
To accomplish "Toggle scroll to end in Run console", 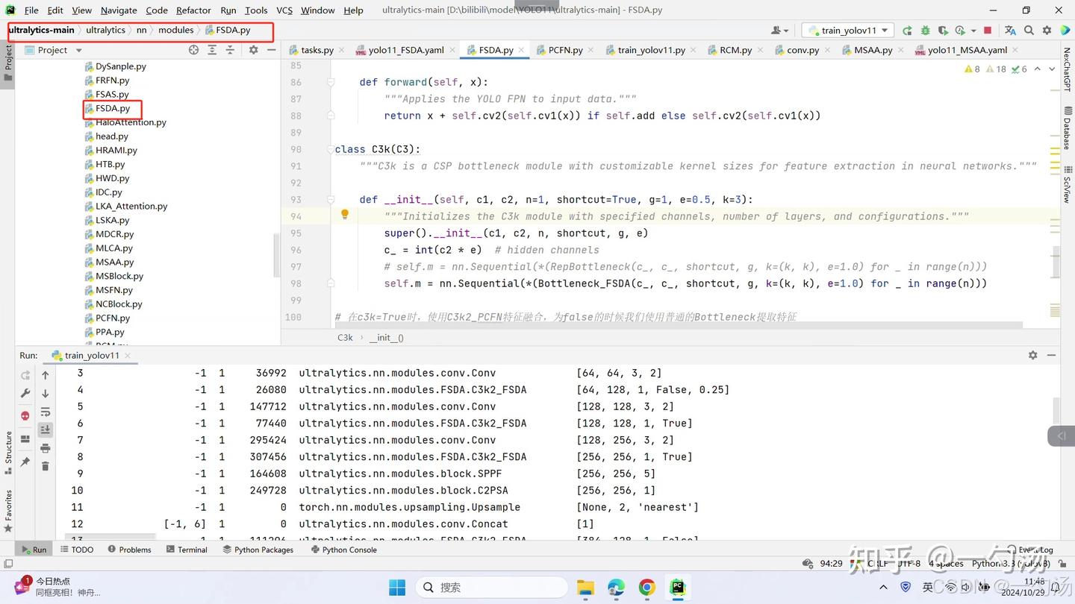I will (x=46, y=430).
